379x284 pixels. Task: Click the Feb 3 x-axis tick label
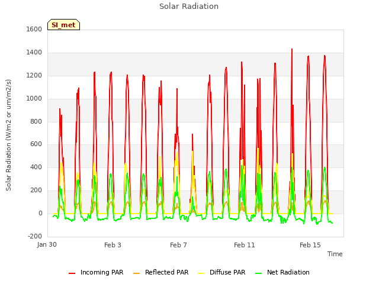[x=113, y=245]
